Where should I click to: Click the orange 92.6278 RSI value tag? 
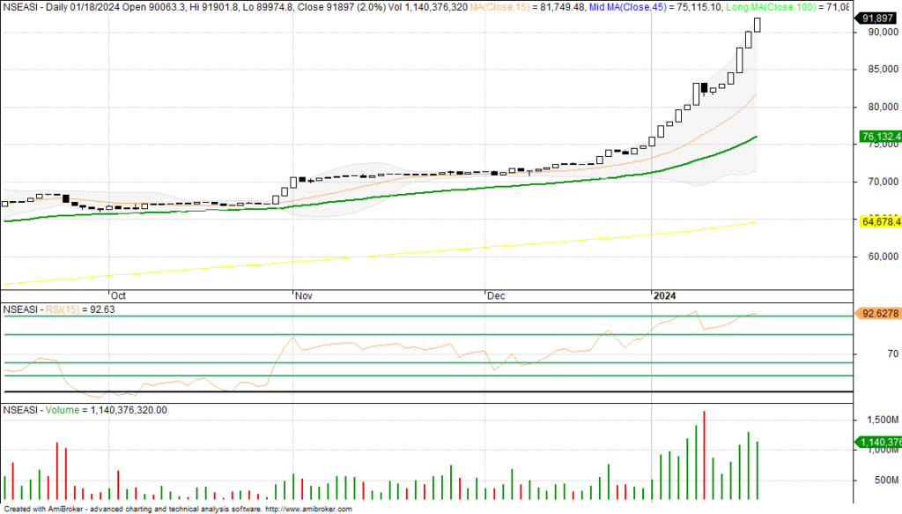[x=877, y=313]
